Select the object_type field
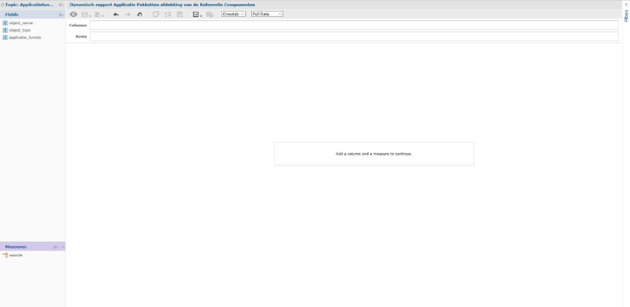Image resolution: width=630 pixels, height=307 pixels. tap(19, 30)
